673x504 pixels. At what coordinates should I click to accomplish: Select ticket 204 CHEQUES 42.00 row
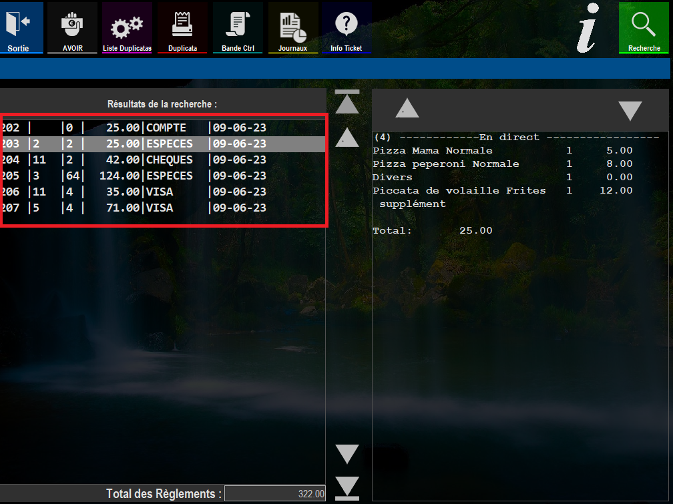(163, 160)
